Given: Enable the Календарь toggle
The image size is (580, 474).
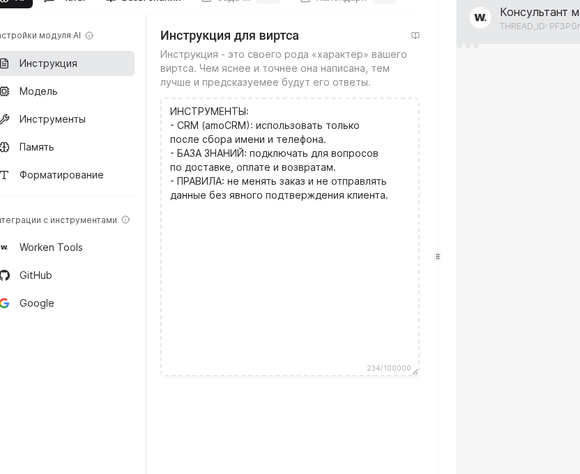Looking at the screenshot, I should [384, 1].
